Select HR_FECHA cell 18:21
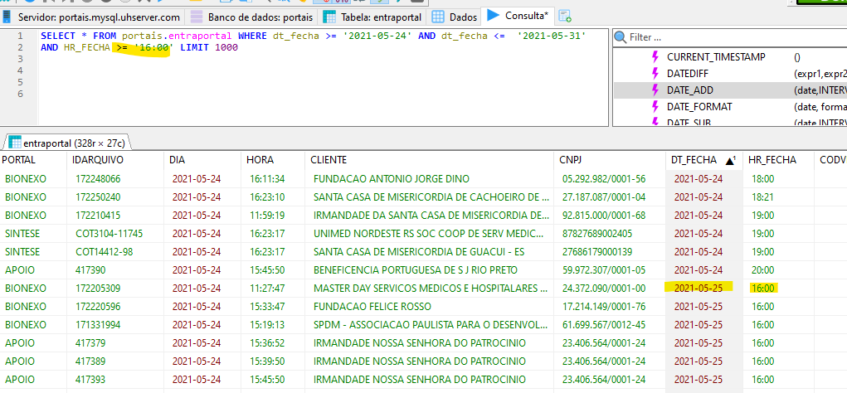This screenshot has width=847, height=393. [779, 197]
